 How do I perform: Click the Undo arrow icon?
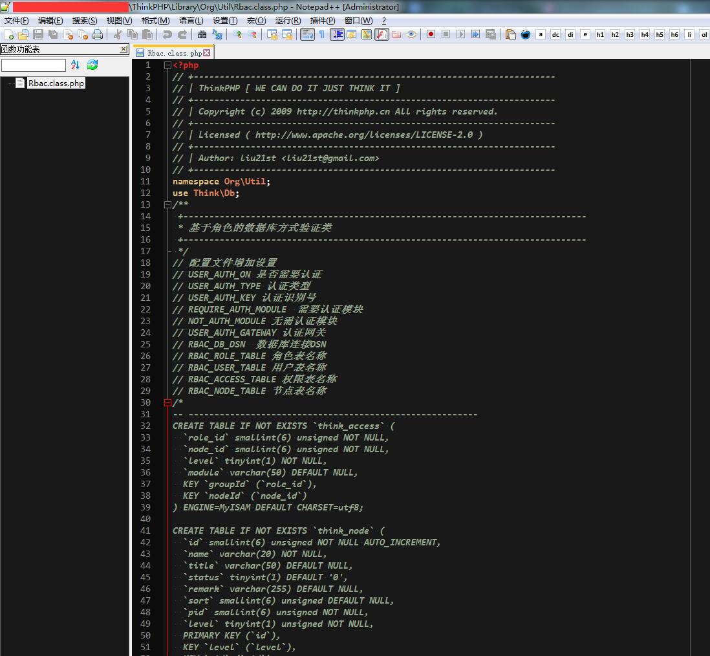pyautogui.click(x=167, y=34)
